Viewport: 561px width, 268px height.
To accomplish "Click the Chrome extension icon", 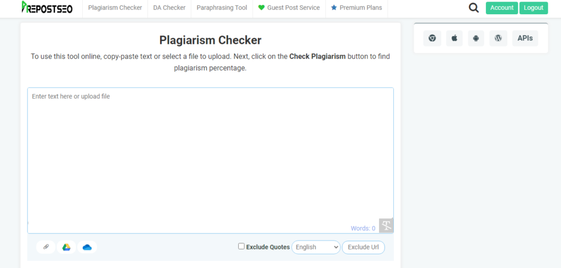I will pyautogui.click(x=432, y=38).
